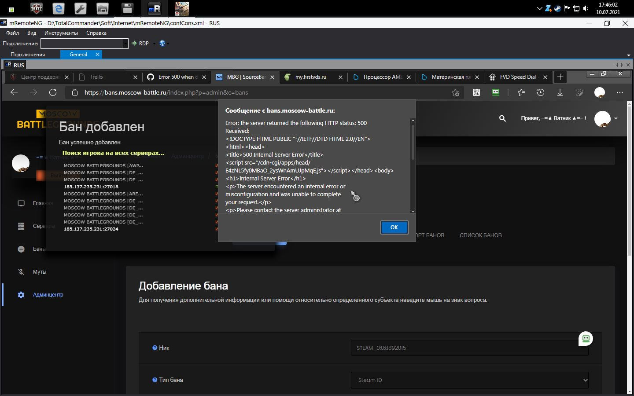634x396 pixels.
Task: Select server 185.137.235.231:27018 in list
Action: [x=91, y=187]
